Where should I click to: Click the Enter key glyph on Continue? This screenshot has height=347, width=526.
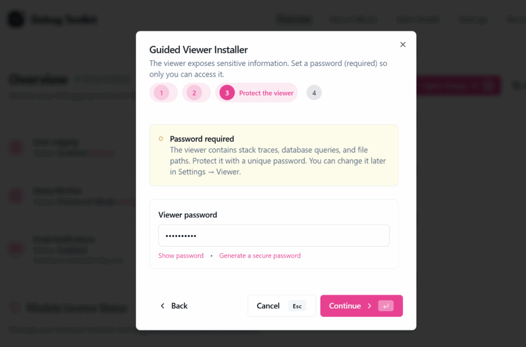[386, 305]
